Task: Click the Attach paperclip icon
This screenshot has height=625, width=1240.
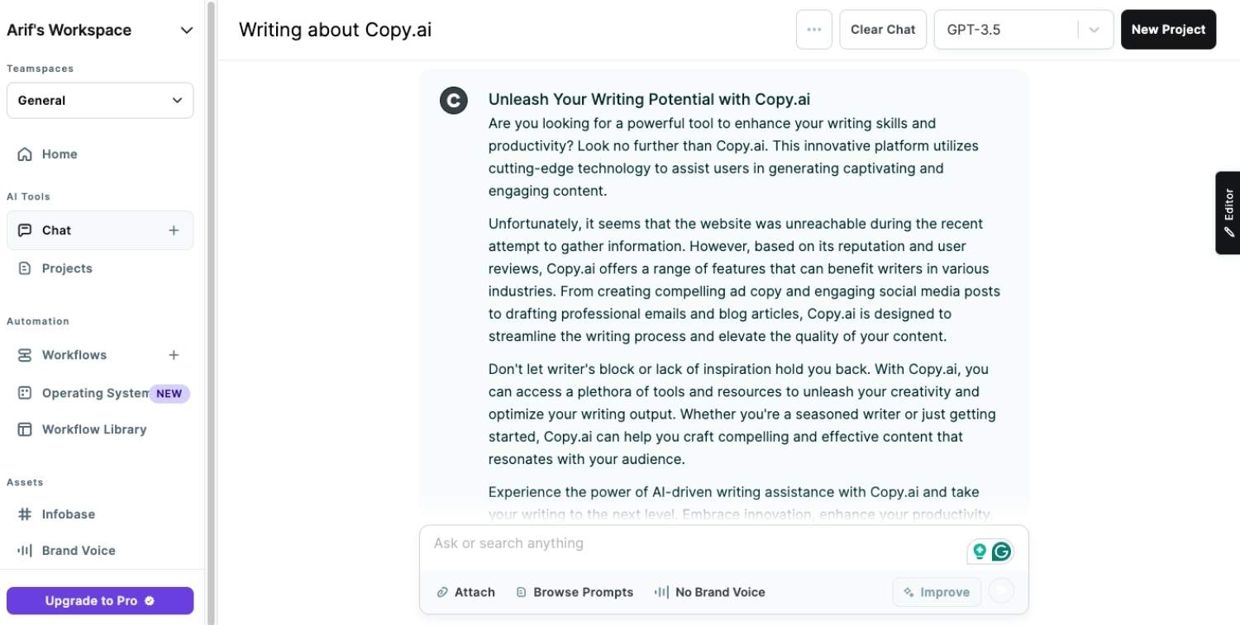Action: [x=443, y=591]
